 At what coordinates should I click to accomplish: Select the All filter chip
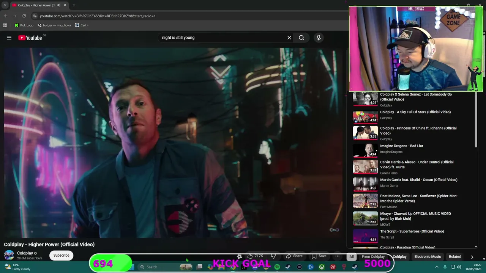352,257
